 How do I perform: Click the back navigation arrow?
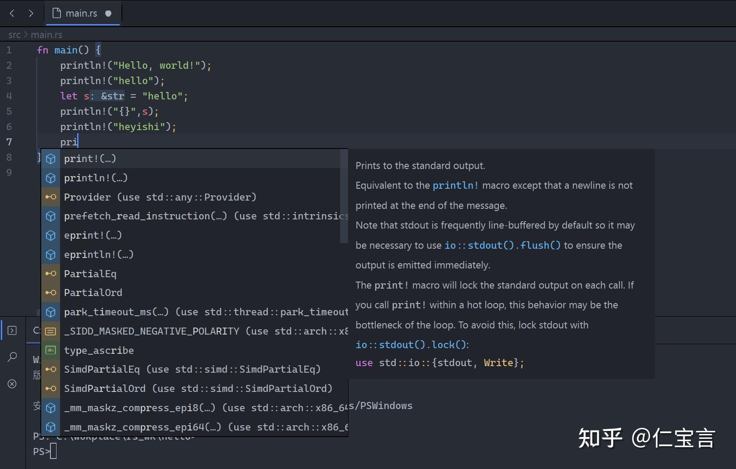(12, 13)
